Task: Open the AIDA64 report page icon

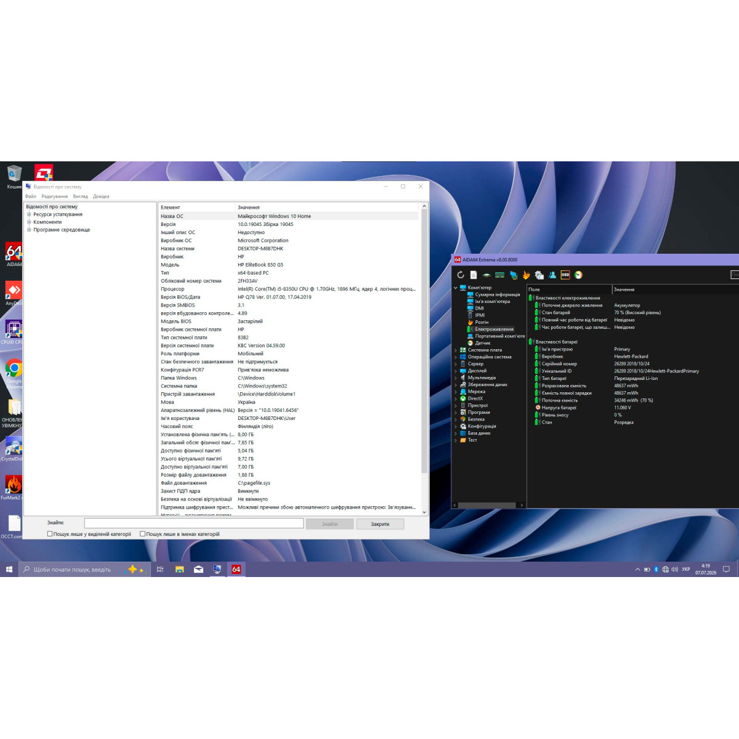Action: [x=474, y=275]
